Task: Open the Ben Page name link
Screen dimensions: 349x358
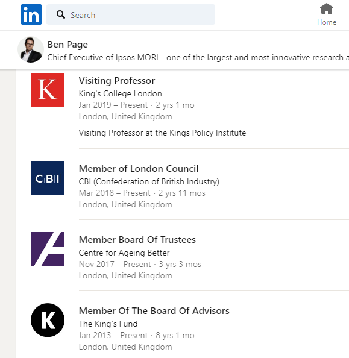Action: (68, 44)
